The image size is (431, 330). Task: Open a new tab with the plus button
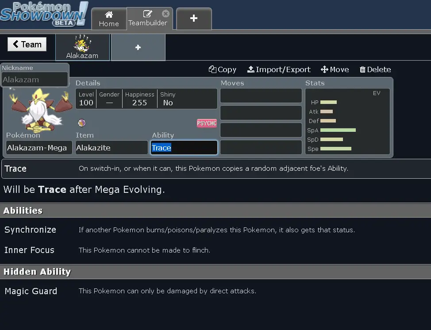(193, 18)
